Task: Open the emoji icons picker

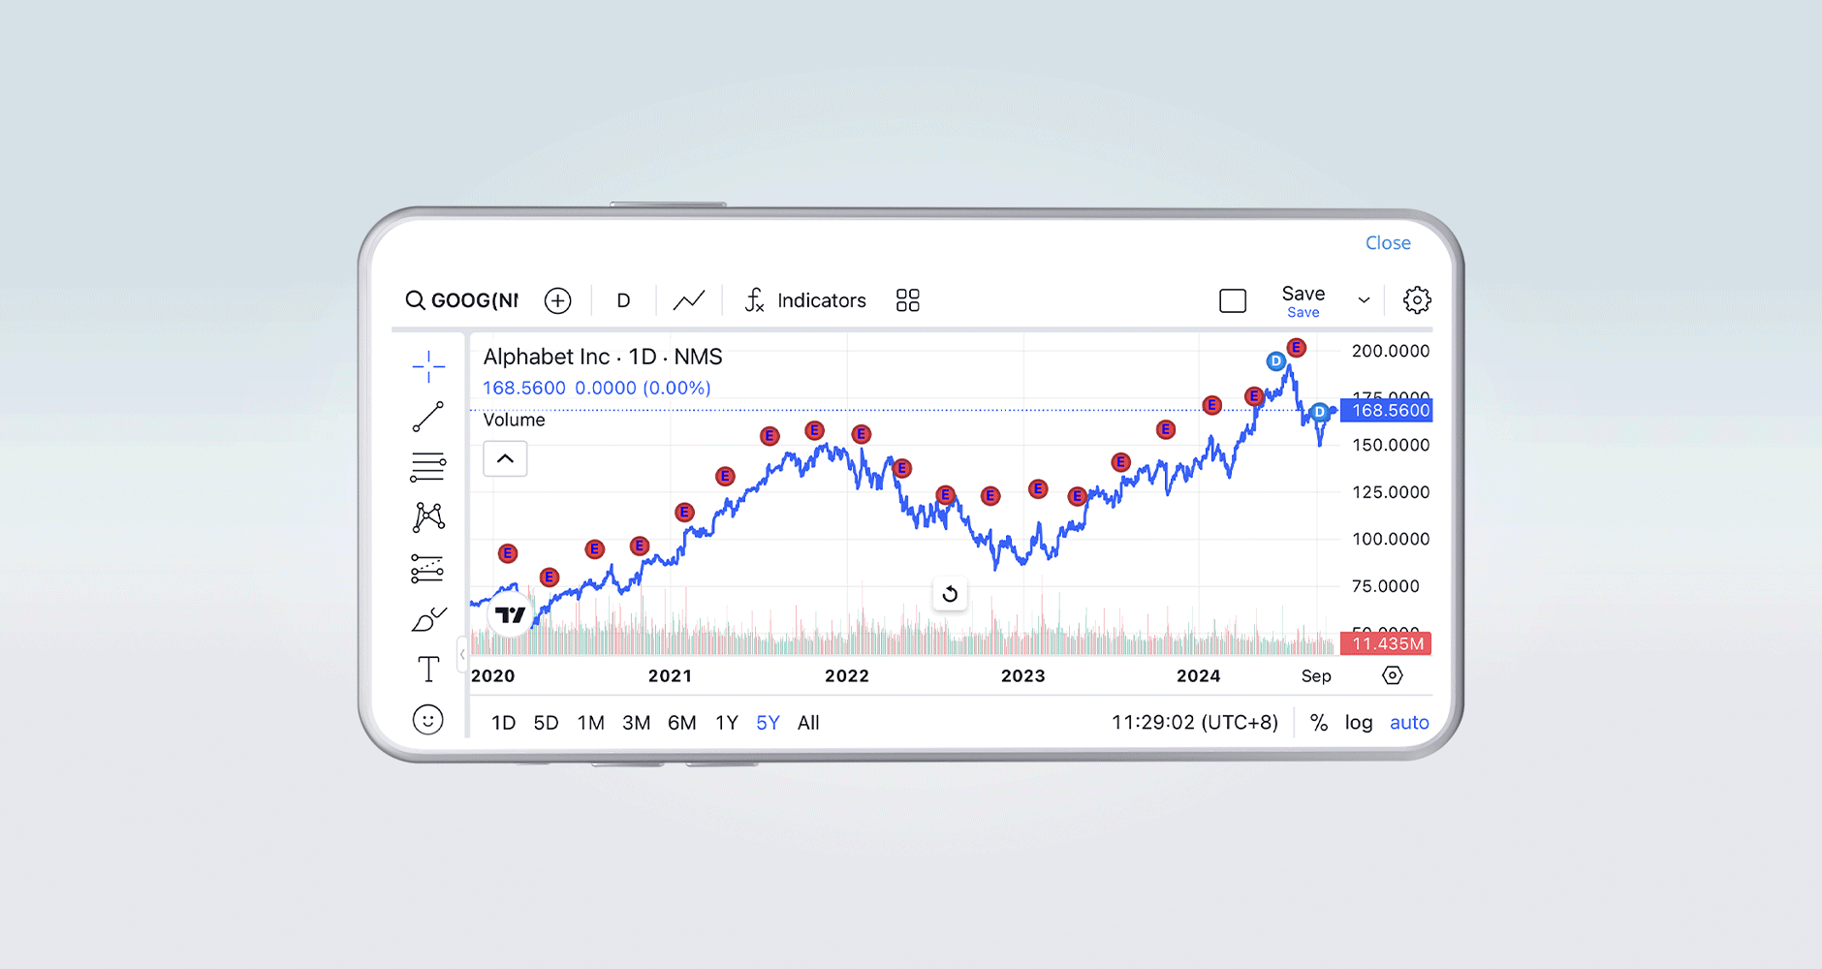Action: click(427, 720)
